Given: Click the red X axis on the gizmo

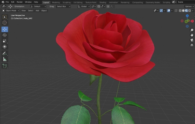Looking at the screenshot, I should 192,21.
